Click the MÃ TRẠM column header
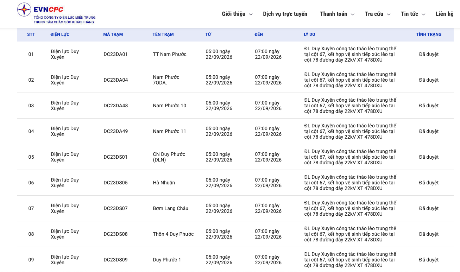This screenshot has height=272, width=460. point(113,34)
